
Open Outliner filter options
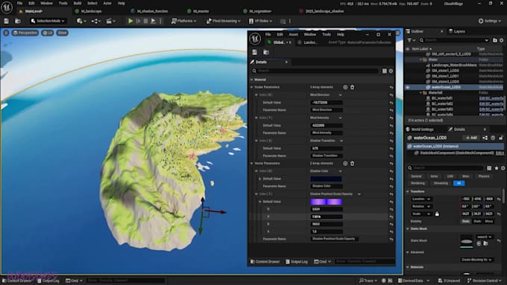(x=412, y=40)
